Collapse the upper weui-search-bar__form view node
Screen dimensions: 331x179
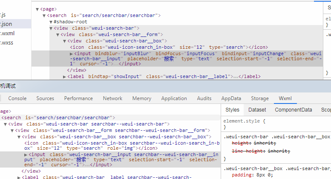click(x=58, y=35)
